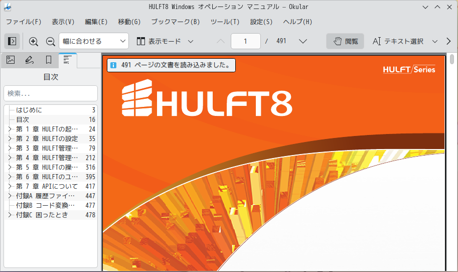Image resolution: width=458 pixels, height=272 pixels.
Task: Expand the 付録C 困ったとき entry
Action: click(x=10, y=215)
